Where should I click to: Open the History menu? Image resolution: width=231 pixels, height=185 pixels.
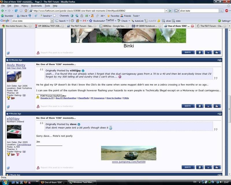click(25, 6)
